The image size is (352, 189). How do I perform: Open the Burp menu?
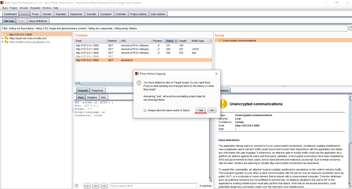tap(5, 8)
